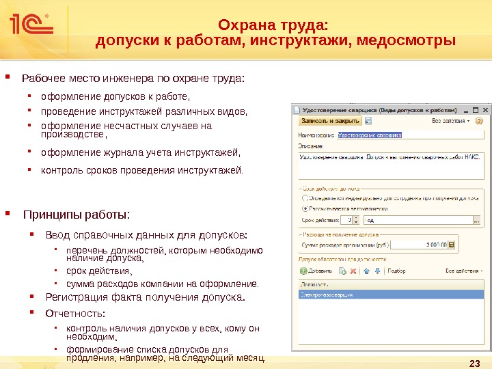
Task: Click the 'Должность' column header
Action: 391,285
